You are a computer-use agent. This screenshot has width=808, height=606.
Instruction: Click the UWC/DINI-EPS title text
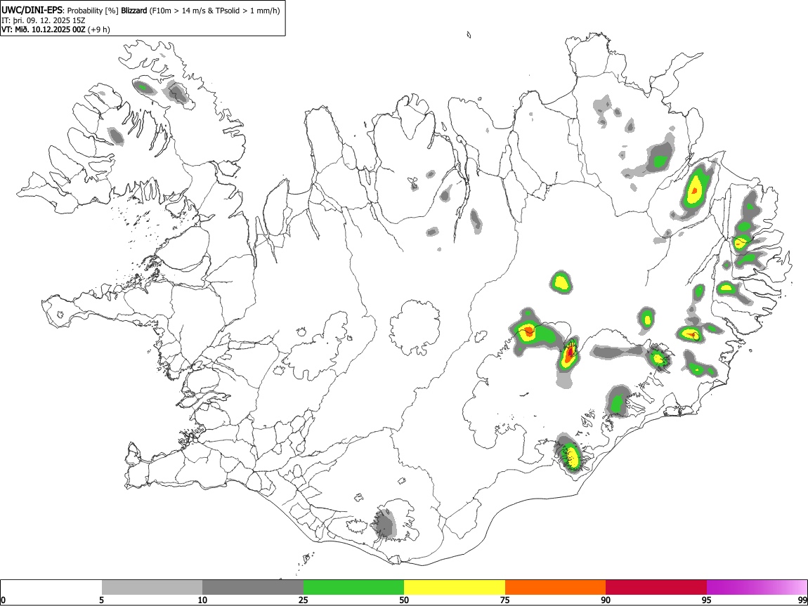[x=32, y=11]
